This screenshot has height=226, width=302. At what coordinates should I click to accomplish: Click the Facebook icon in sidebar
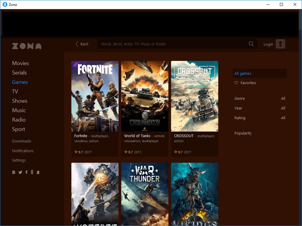click(26, 172)
